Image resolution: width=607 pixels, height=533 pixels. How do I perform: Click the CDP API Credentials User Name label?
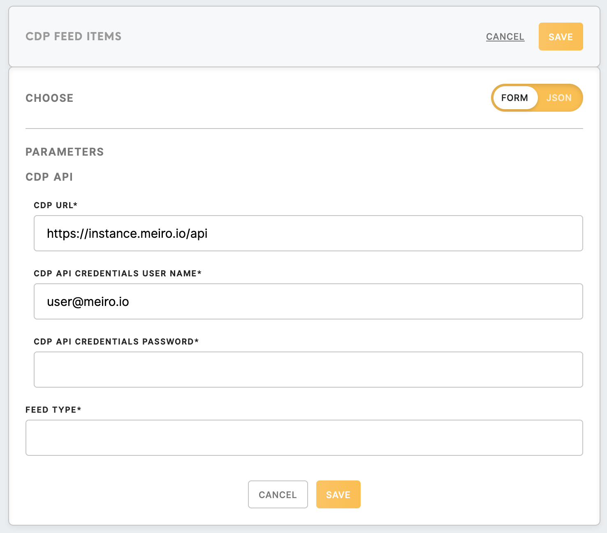point(118,273)
